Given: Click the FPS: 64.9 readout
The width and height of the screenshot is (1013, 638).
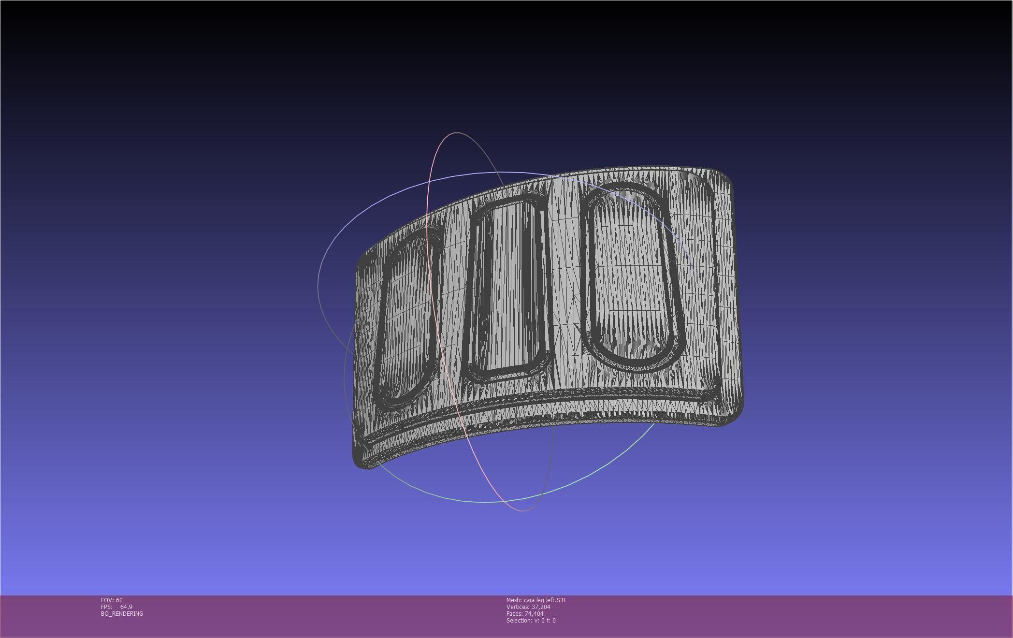Looking at the screenshot, I should tap(116, 607).
